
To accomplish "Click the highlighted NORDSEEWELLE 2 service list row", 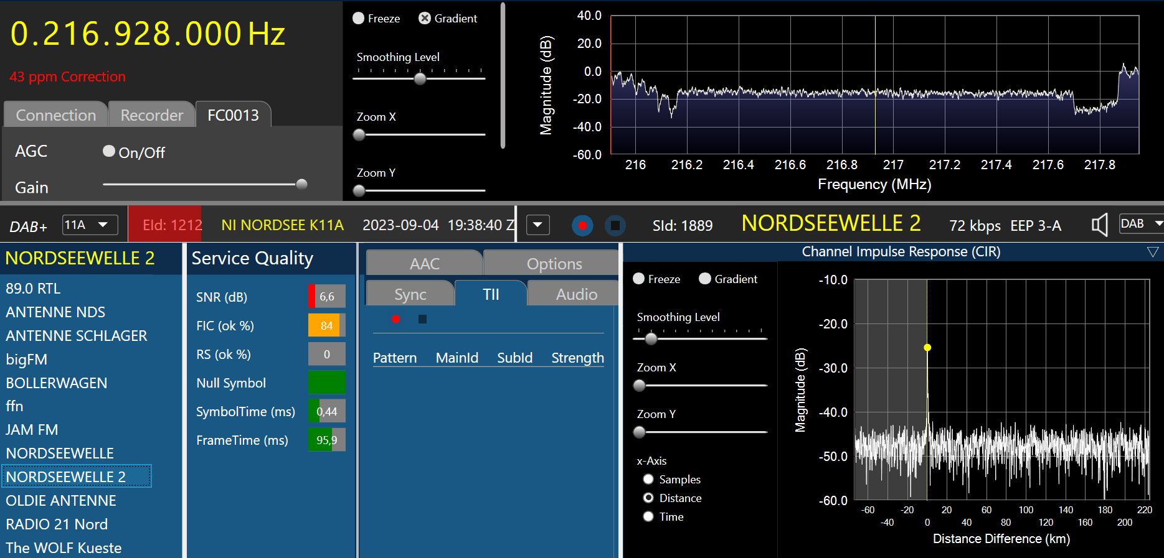I will pos(77,477).
